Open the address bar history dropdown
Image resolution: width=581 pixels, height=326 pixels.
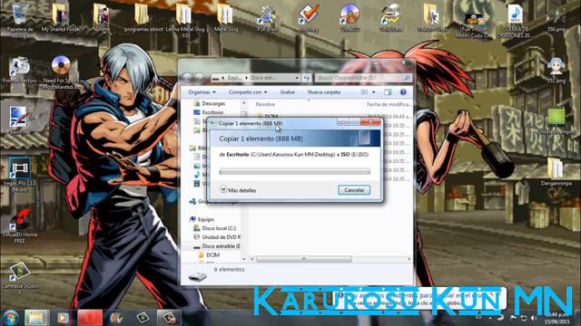click(x=297, y=78)
